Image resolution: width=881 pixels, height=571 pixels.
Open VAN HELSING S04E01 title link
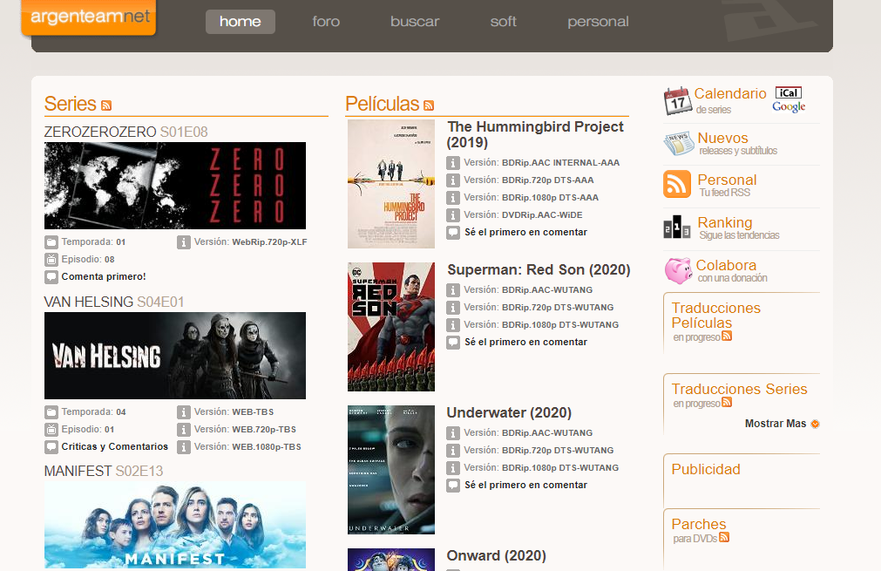[x=114, y=302]
